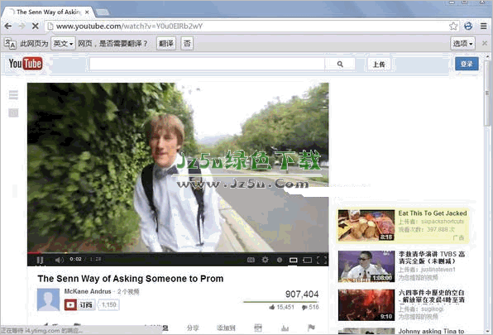This screenshot has width=493, height=335.
Task: Enter fullscreen mode
Action: pos(322,260)
